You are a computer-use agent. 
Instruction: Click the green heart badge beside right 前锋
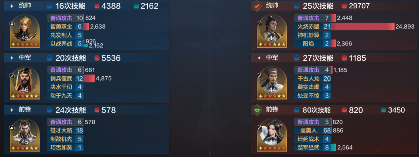click(257, 110)
